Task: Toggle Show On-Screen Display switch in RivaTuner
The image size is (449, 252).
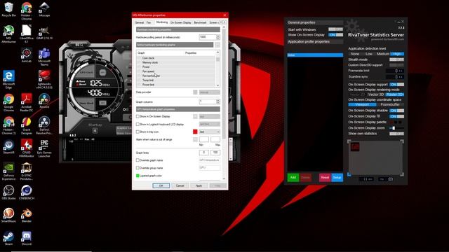Action: point(335,35)
